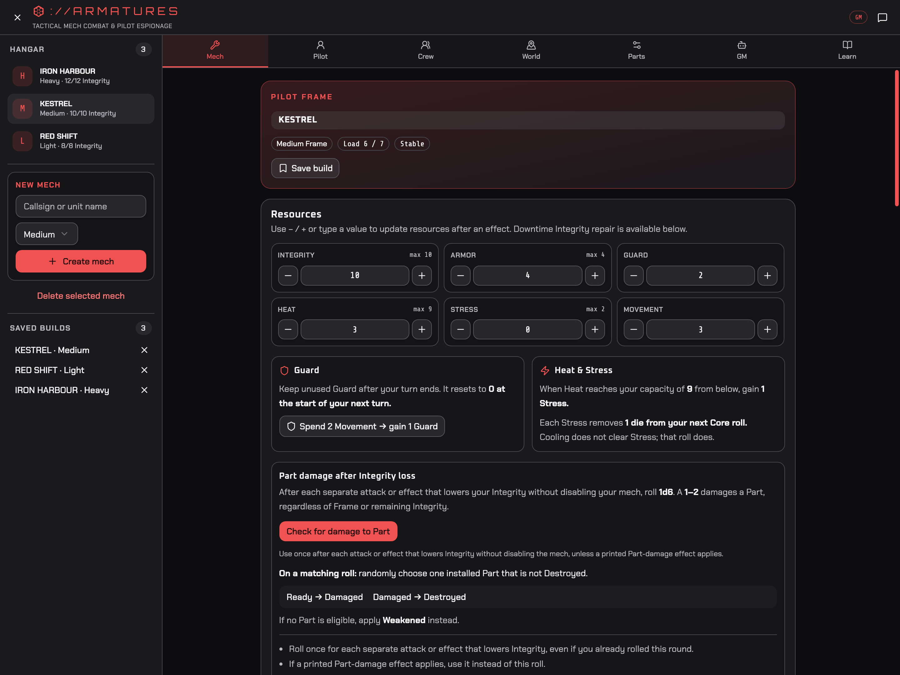The height and width of the screenshot is (675, 900).
Task: Load the IRON HARBOUR · Heavy saved build
Action: (x=62, y=390)
